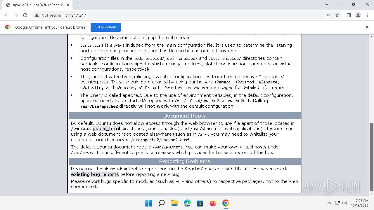Open the Not secure site info
This screenshot has width=374, height=210.
[48, 15]
